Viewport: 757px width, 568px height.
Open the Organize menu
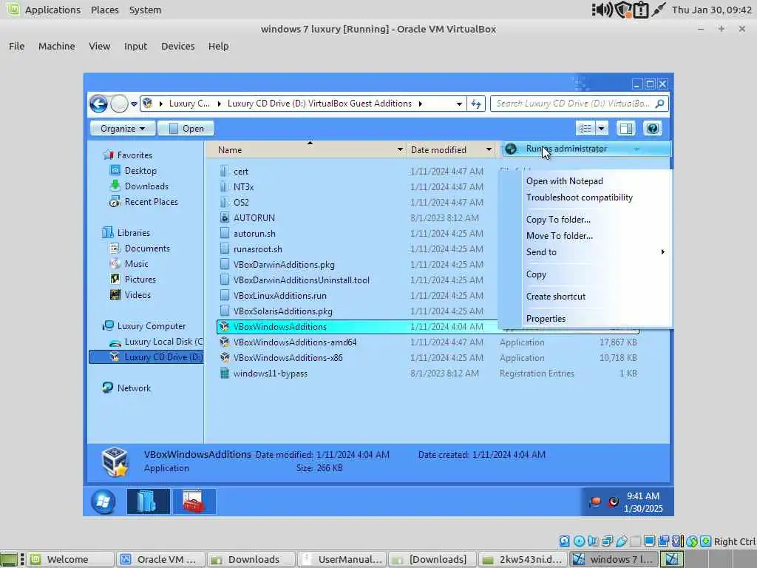tap(123, 129)
